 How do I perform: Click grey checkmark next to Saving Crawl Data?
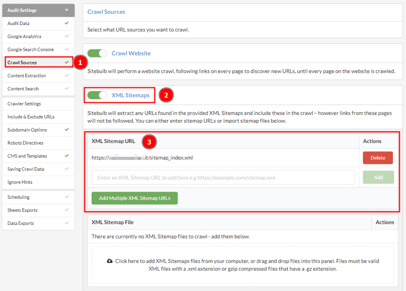[67, 169]
